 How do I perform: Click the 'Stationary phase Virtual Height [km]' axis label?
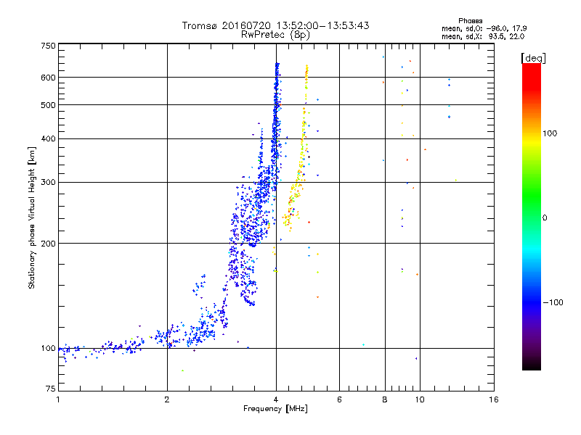(x=32, y=217)
